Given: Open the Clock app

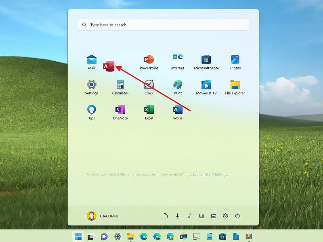Looking at the screenshot, I should pos(149,88).
